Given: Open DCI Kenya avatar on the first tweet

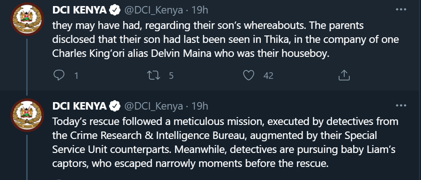Looking at the screenshot, I should pos(27,19).
